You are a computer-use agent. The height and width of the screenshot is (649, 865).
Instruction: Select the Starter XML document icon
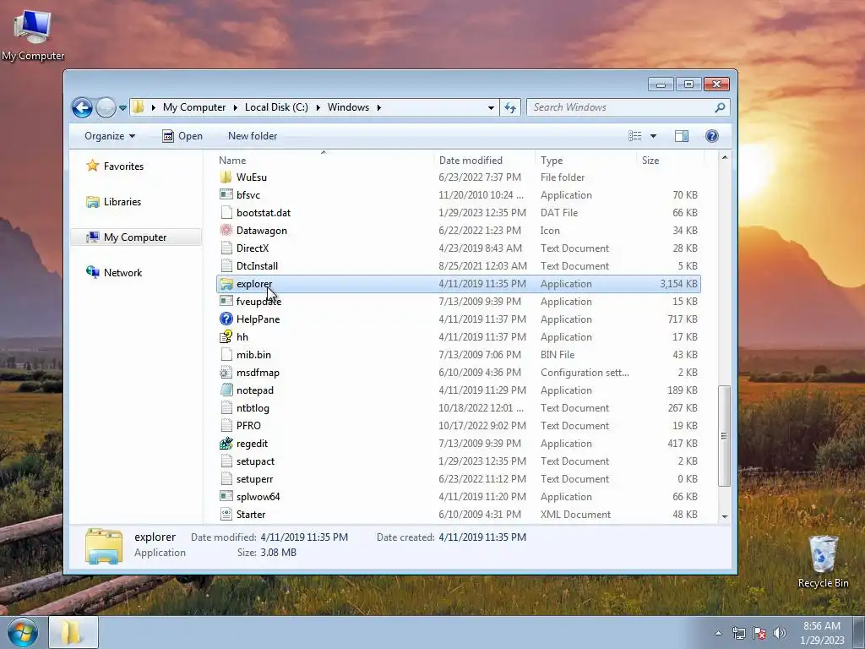coord(226,515)
